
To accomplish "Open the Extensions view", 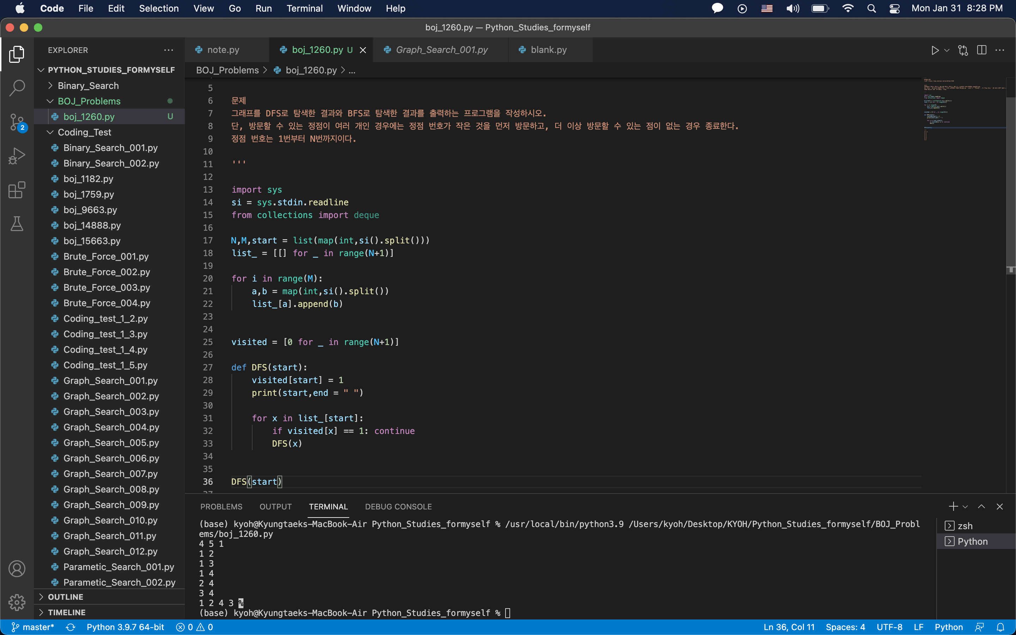I will [17, 190].
